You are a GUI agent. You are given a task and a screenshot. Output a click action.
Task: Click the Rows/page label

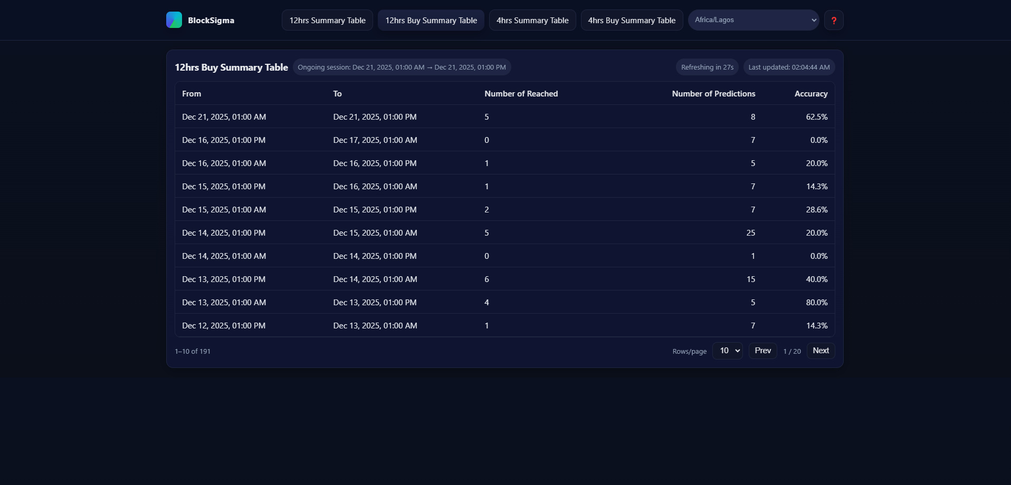[689, 351]
